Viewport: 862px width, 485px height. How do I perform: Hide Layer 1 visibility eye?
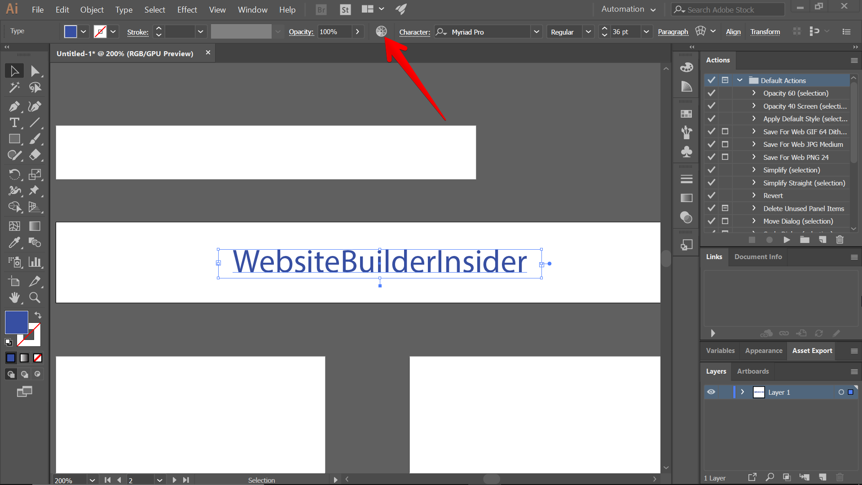click(711, 392)
